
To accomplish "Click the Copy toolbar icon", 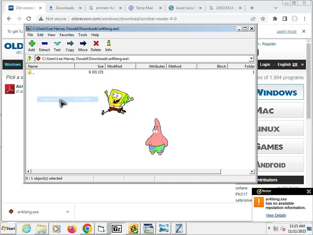I will coord(70,46).
